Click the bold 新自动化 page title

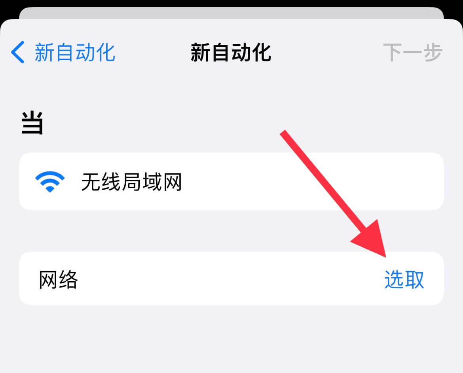point(231,52)
